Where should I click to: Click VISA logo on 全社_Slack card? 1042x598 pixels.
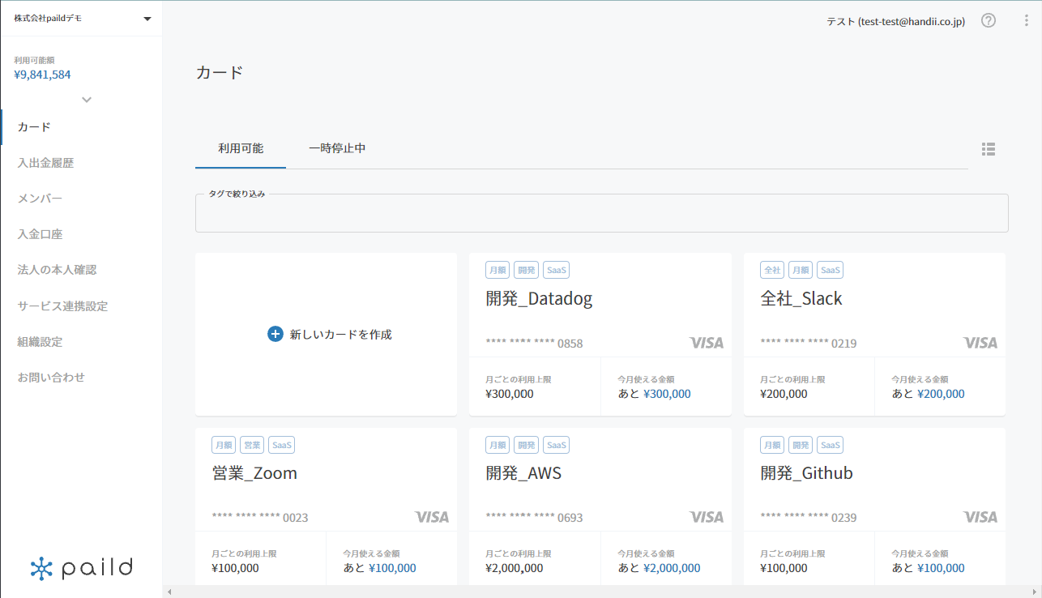click(x=980, y=343)
